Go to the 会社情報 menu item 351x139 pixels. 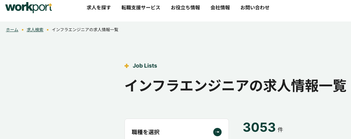pos(220,8)
